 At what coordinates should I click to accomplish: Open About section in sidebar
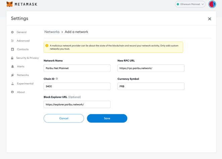coord(21,92)
